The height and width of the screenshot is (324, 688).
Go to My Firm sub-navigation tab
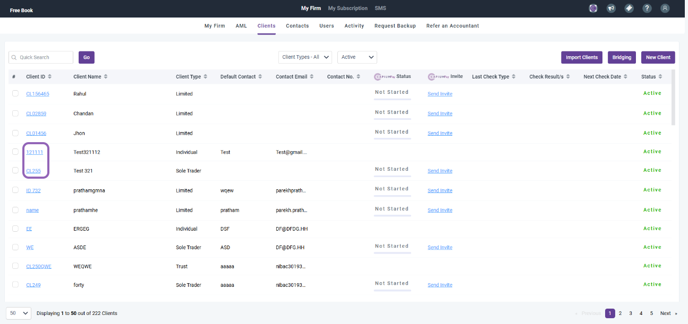tap(215, 25)
